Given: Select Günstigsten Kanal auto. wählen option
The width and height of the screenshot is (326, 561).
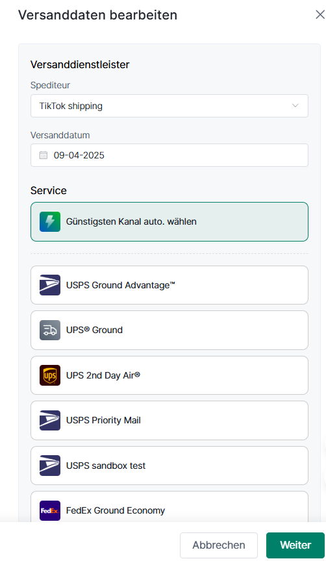Looking at the screenshot, I should pyautogui.click(x=169, y=222).
